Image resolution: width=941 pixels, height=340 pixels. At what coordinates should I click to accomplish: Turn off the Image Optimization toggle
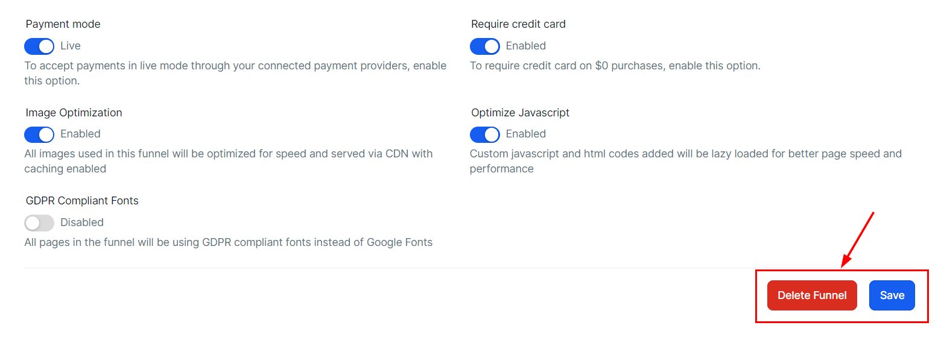coord(39,134)
